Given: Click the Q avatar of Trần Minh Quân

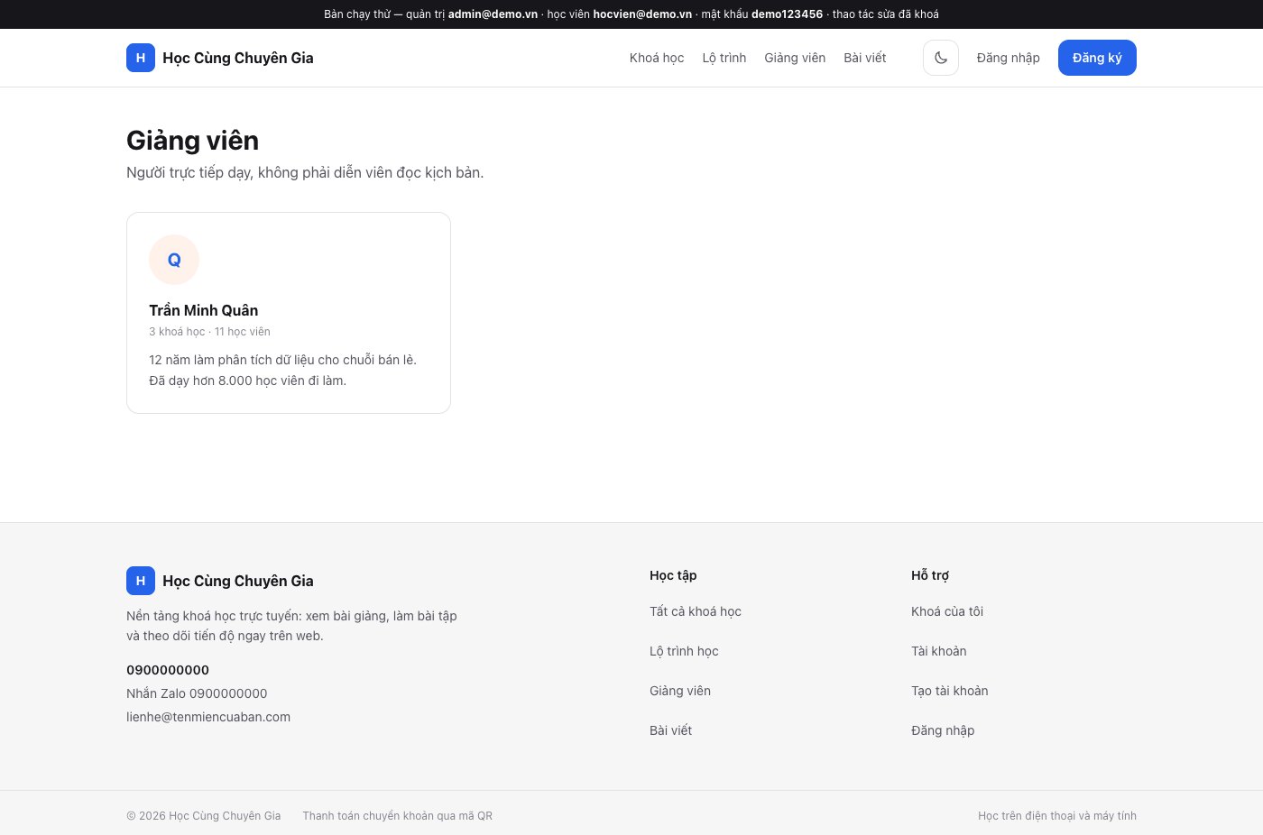Looking at the screenshot, I should pos(174,260).
